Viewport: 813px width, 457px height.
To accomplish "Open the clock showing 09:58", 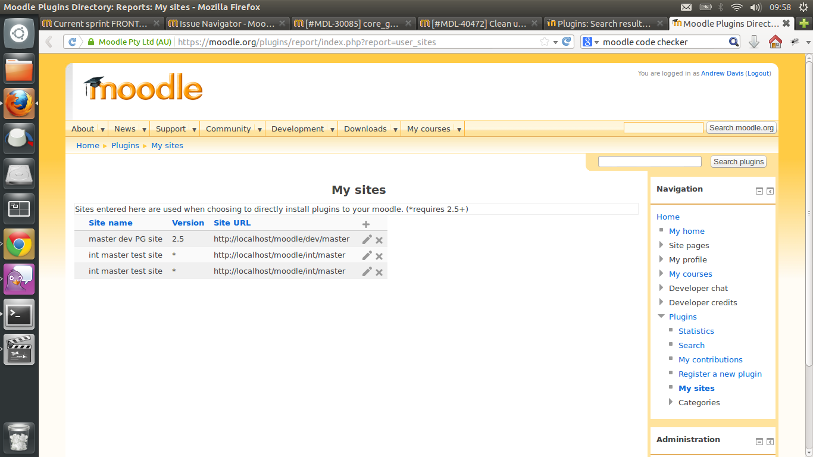I will point(780,7).
